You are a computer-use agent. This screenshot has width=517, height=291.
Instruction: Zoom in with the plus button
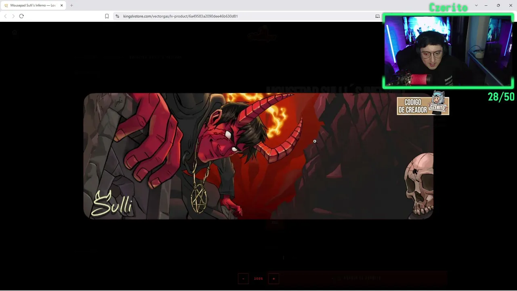click(273, 278)
